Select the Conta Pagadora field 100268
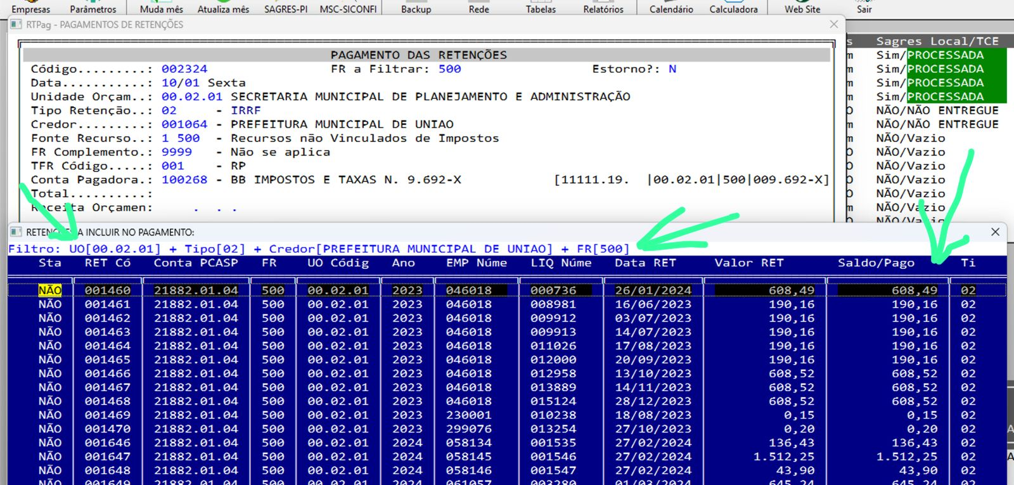The width and height of the screenshot is (1014, 485). (x=184, y=180)
